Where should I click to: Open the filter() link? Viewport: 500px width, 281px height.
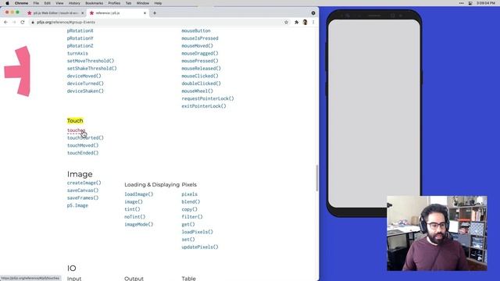pos(192,217)
